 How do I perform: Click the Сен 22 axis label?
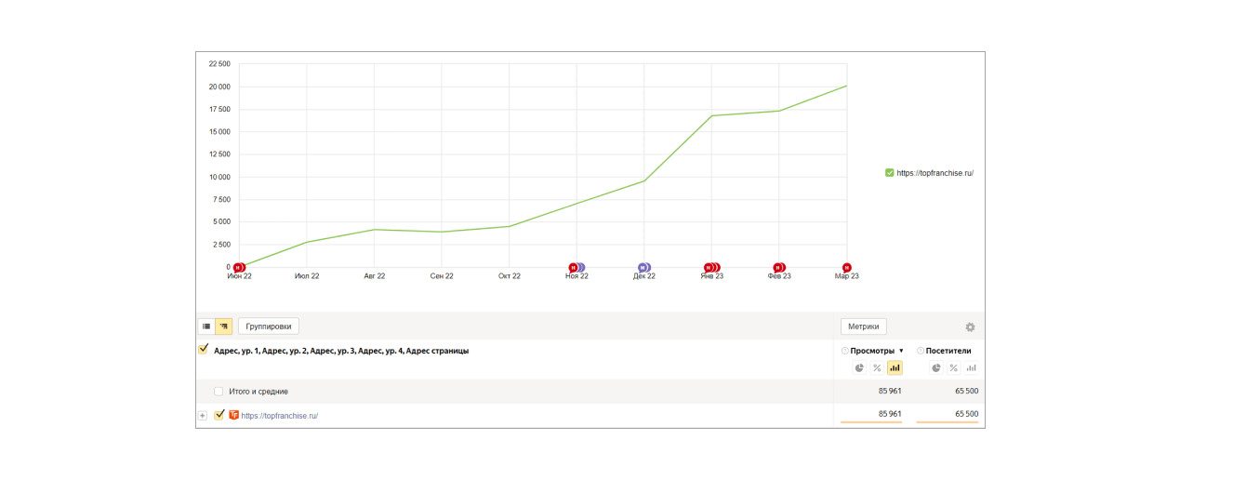442,276
